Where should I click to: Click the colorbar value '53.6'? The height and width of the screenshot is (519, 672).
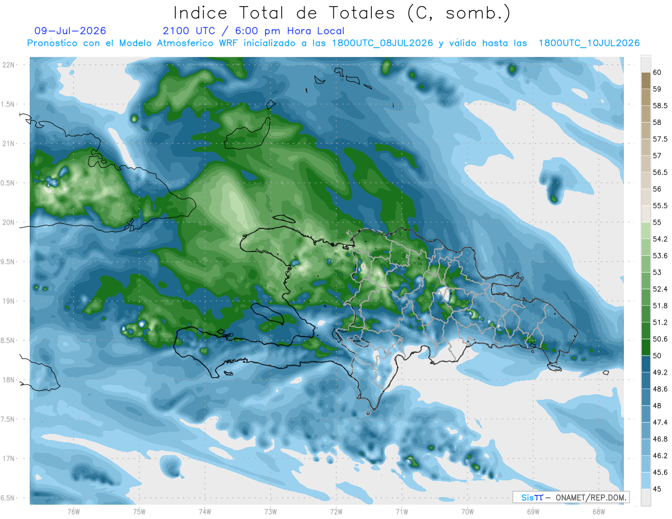pos(660,256)
